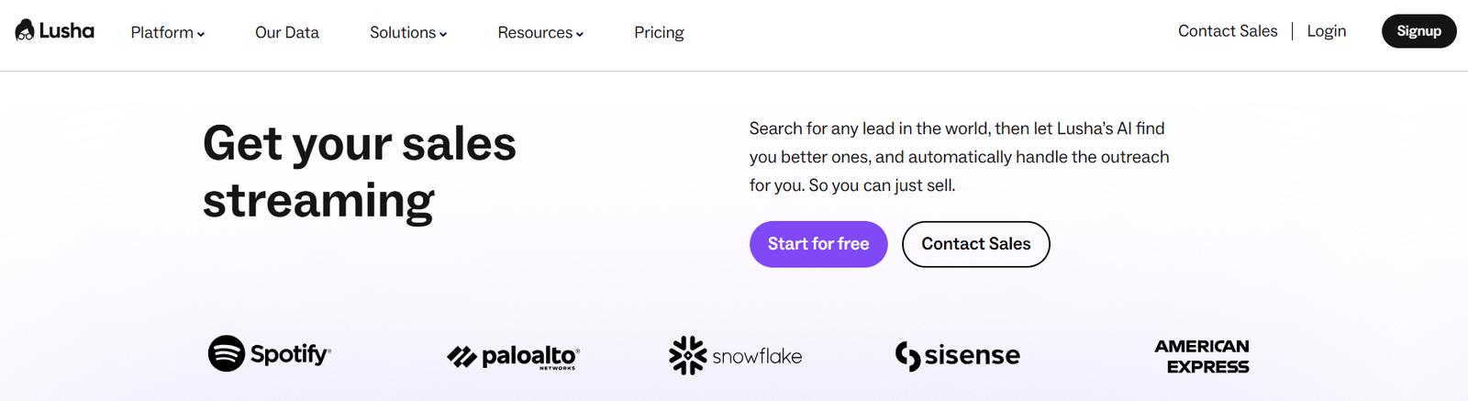1468x401 pixels.
Task: Click the outlined Contact Sales button
Action: pos(975,244)
